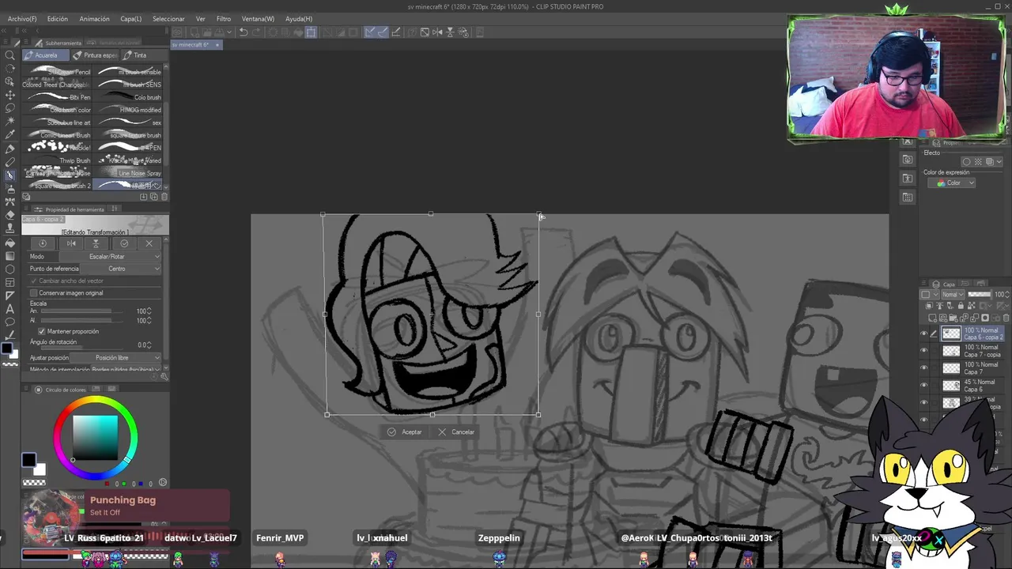Cancel transformation with X icon in panel
Viewport: 1012px width, 569px height.
(149, 243)
